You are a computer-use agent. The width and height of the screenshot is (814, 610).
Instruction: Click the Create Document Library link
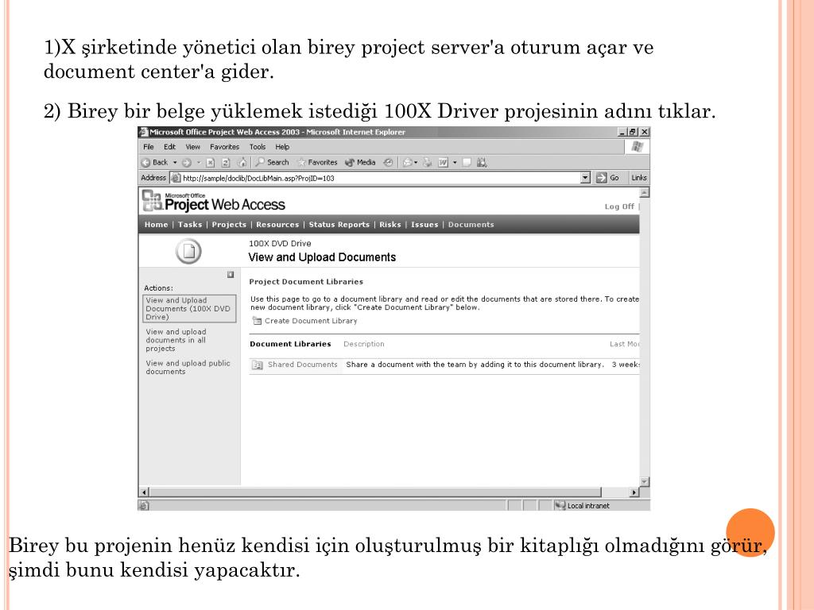click(x=311, y=321)
